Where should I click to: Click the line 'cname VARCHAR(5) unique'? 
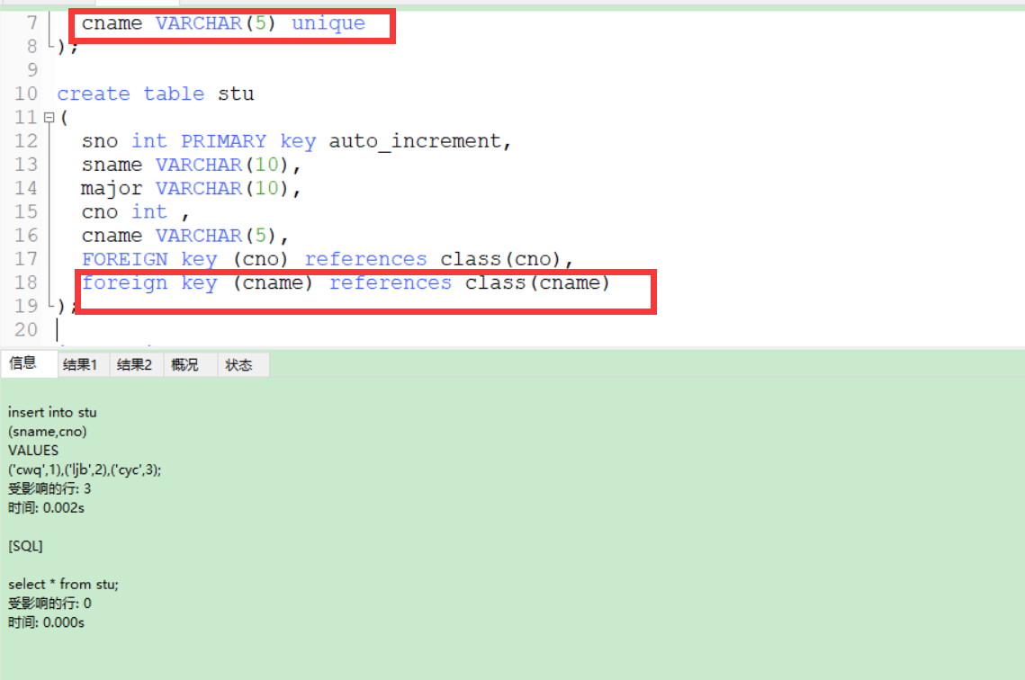click(x=223, y=23)
